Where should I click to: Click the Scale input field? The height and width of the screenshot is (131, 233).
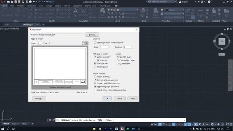pos(104,47)
